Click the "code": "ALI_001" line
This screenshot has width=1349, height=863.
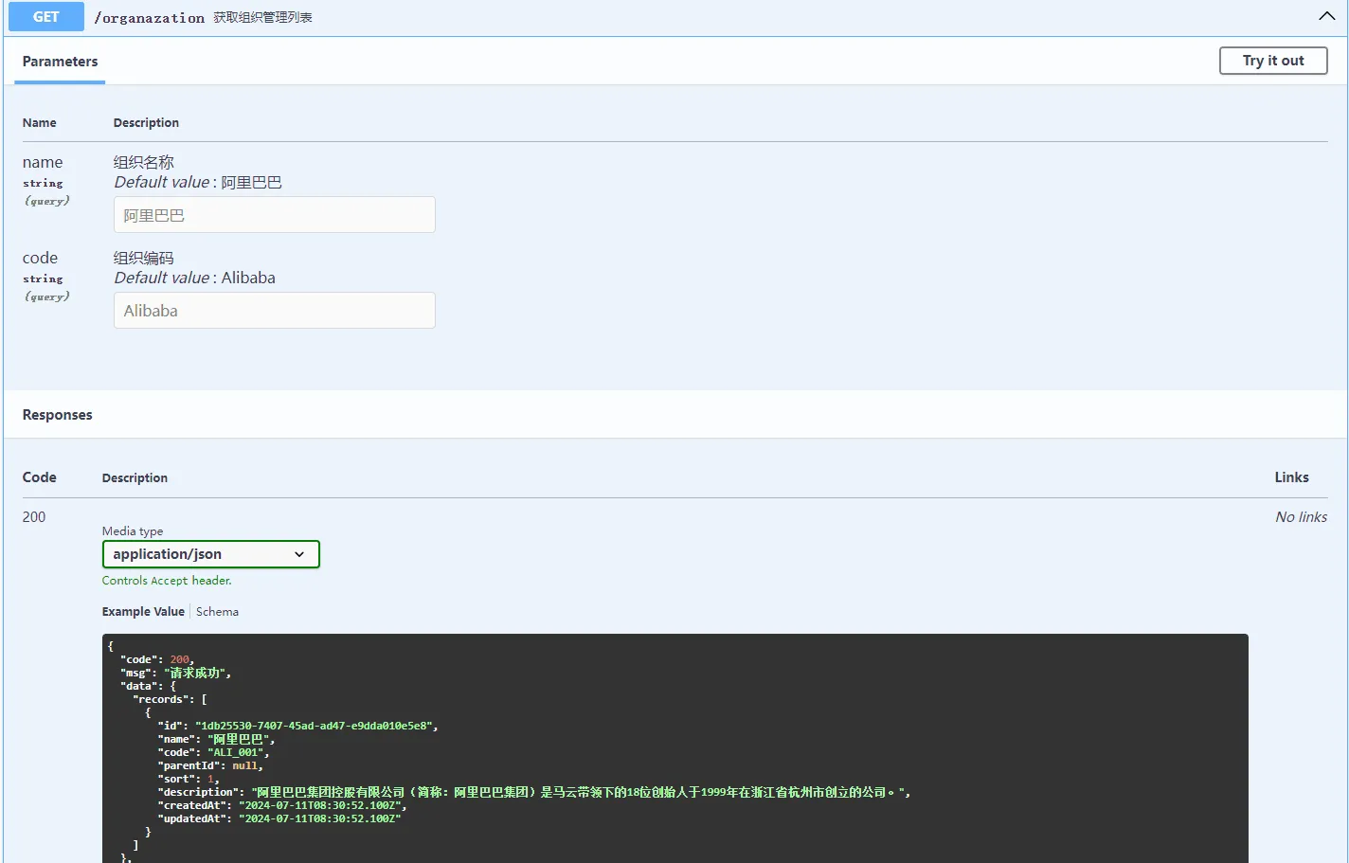(214, 752)
